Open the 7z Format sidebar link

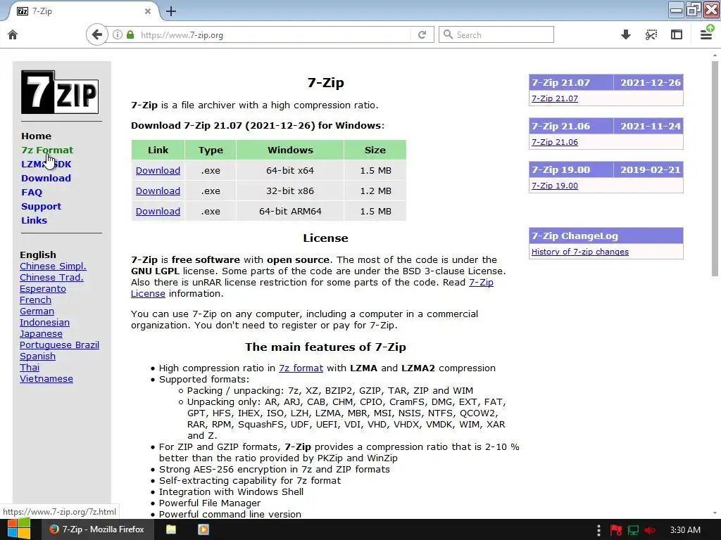(47, 150)
